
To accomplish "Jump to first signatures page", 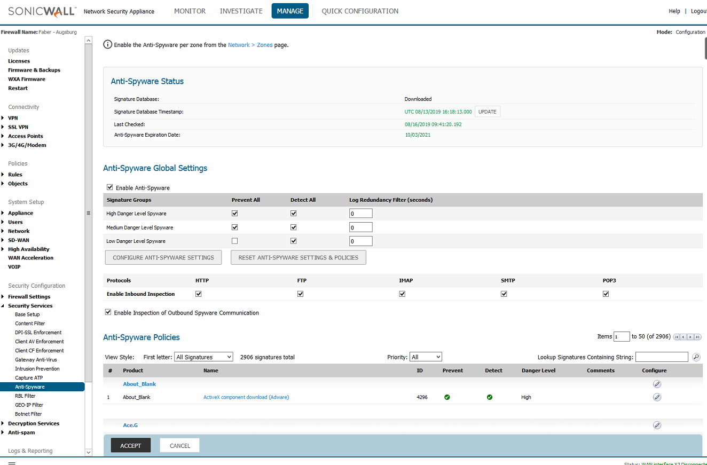I will (x=677, y=337).
